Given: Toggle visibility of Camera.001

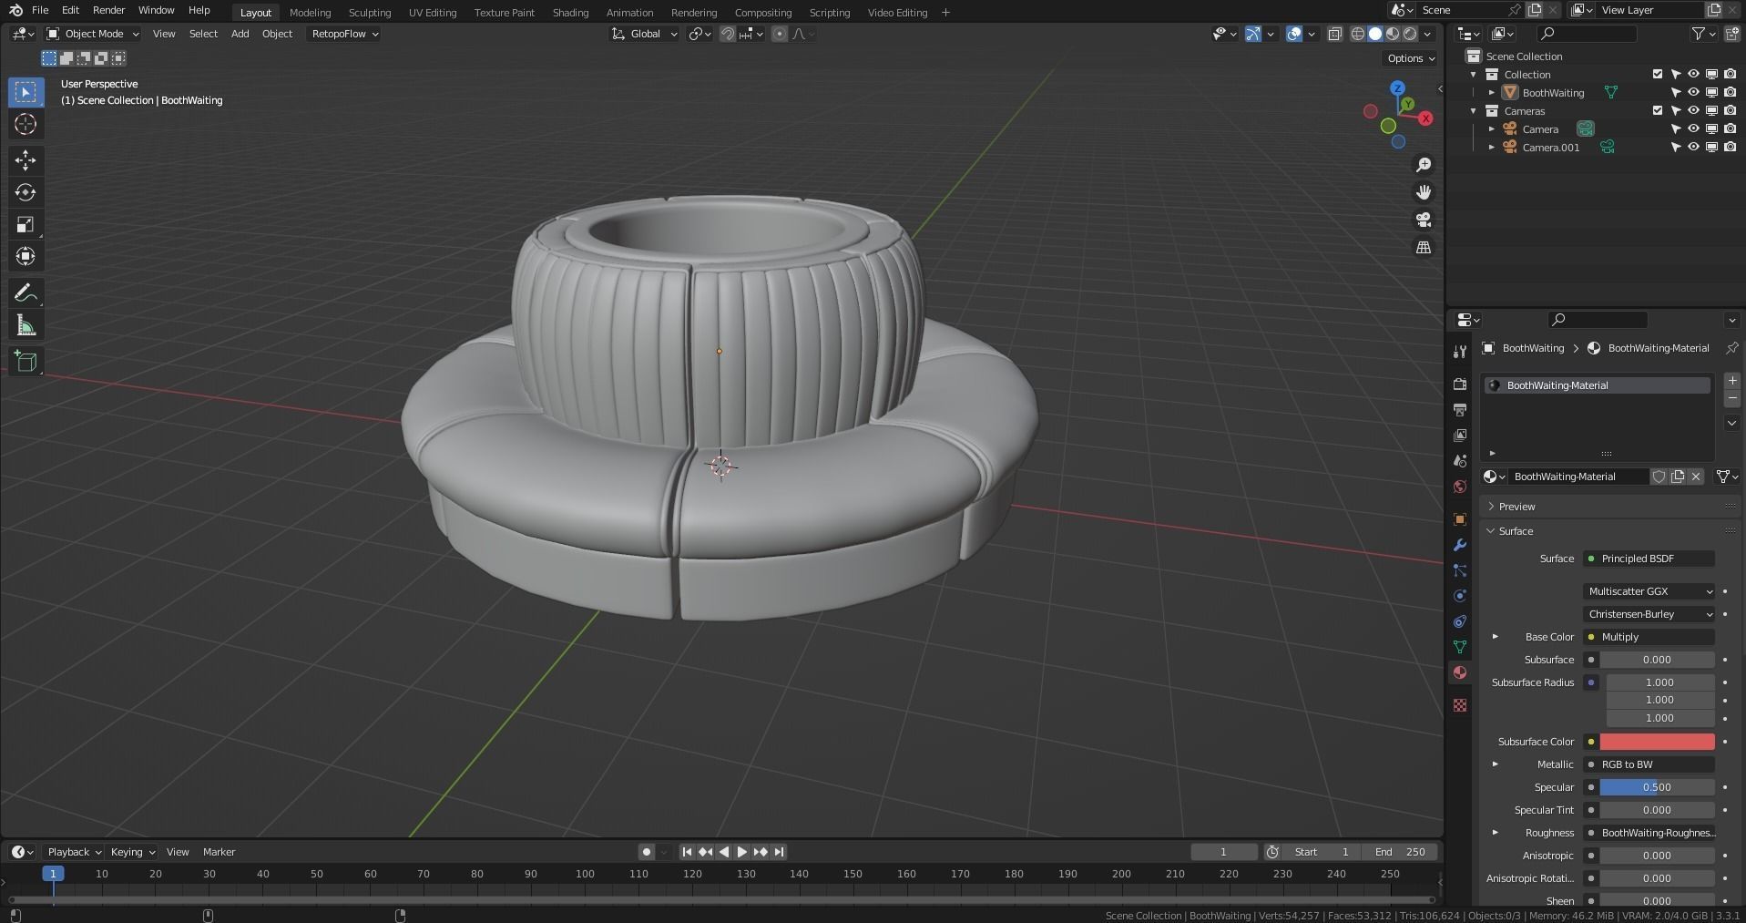Looking at the screenshot, I should pos(1693,148).
